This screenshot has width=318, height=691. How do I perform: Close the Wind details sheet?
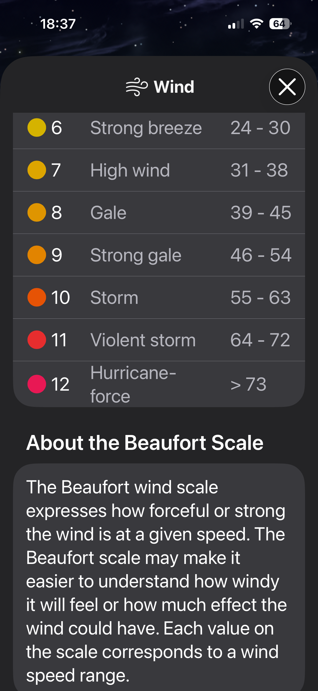click(x=287, y=87)
